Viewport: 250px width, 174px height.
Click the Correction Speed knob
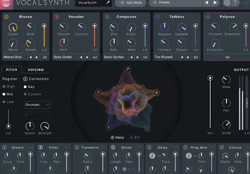click(30, 126)
